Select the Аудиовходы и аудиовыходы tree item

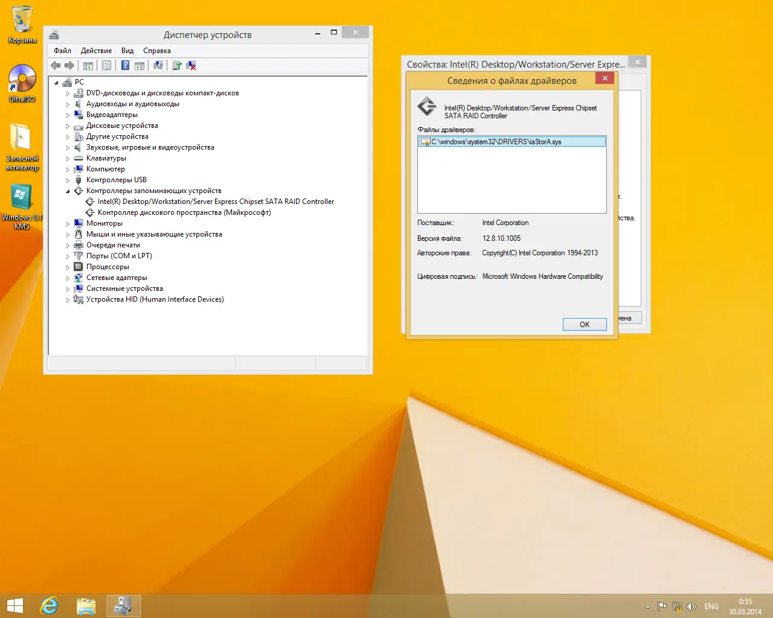click(133, 104)
